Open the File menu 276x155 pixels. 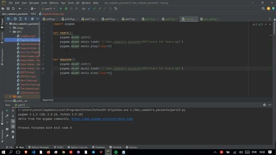click(x=10, y=3)
